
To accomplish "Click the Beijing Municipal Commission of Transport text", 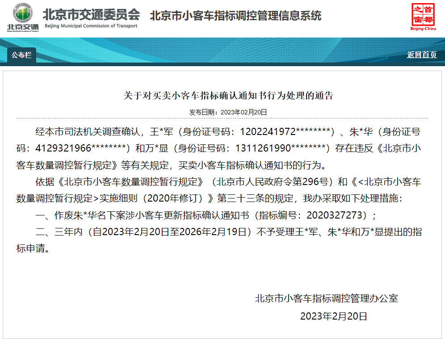I will (x=91, y=26).
